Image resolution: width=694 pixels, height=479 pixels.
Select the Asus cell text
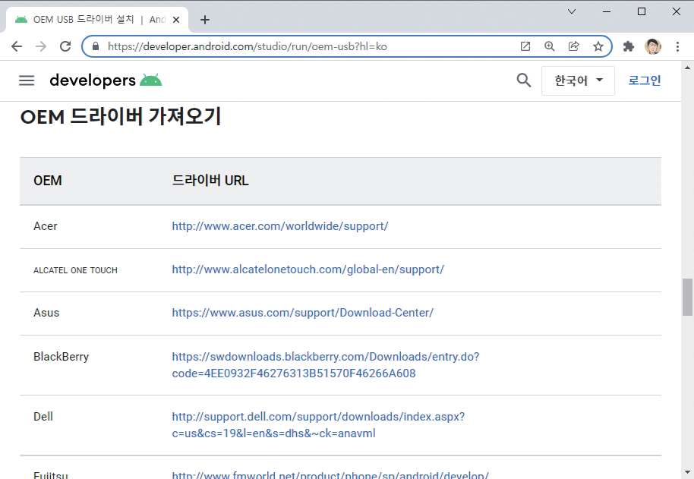pyautogui.click(x=46, y=313)
